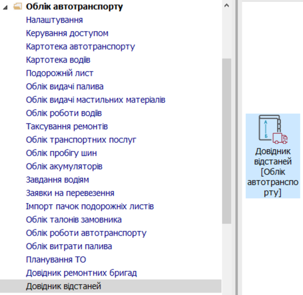Open Таксування ремонтів
303x295 pixels.
pos(67,127)
